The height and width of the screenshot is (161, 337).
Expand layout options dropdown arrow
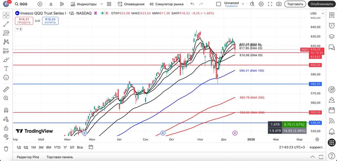[x=243, y=4]
